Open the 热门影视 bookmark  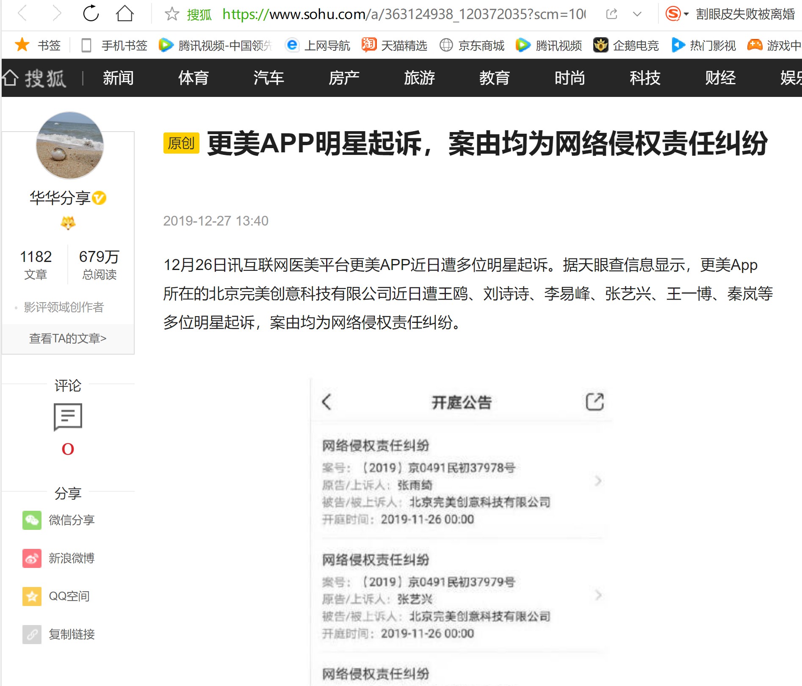[703, 45]
